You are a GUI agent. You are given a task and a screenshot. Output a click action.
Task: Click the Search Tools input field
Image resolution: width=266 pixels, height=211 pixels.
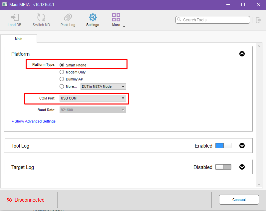click(213, 20)
